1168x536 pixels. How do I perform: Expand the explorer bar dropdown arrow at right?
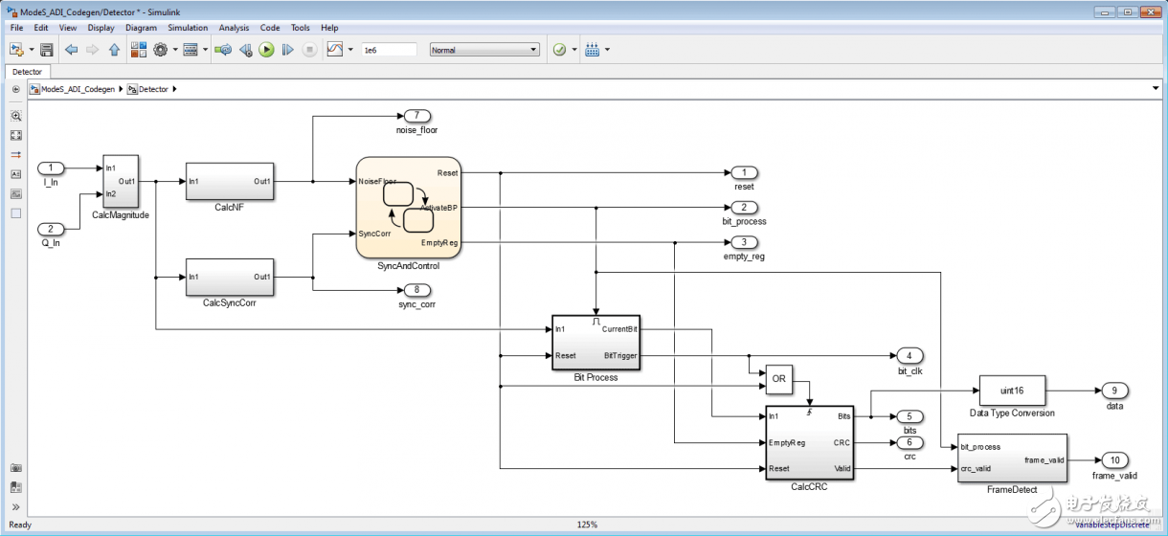click(1157, 89)
